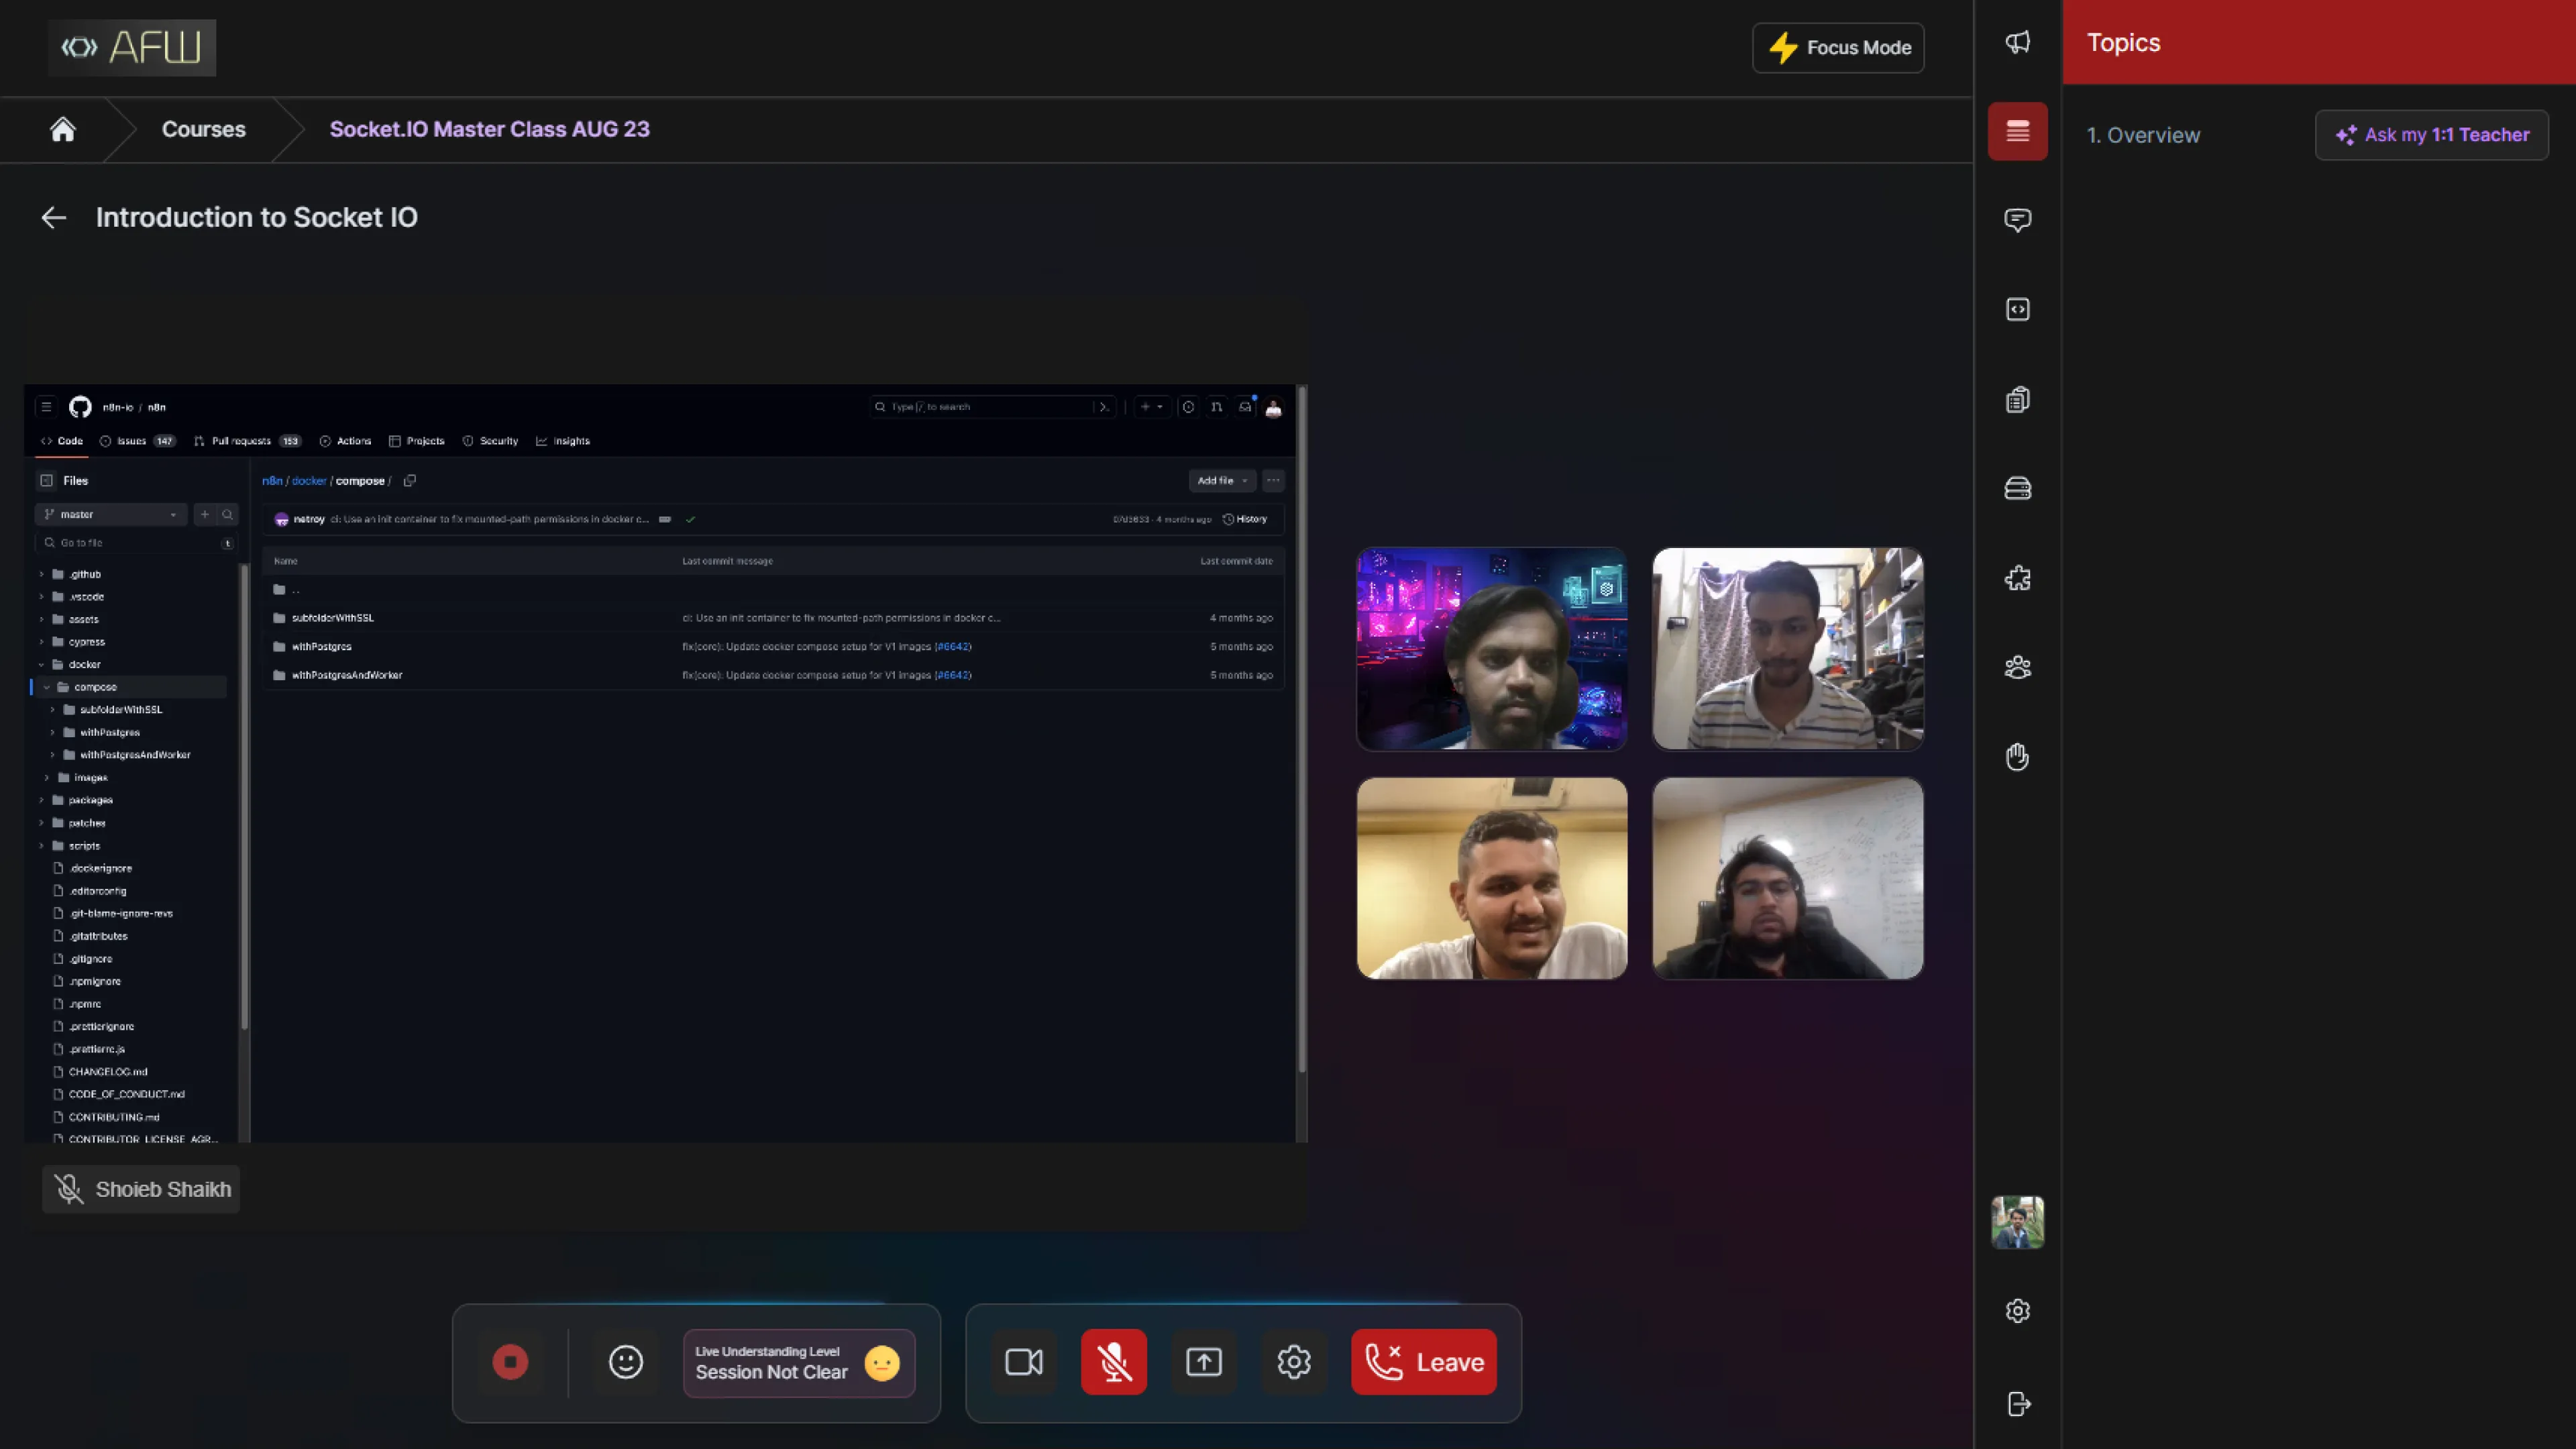
Task: Open the emoji reaction button
Action: (x=625, y=1362)
